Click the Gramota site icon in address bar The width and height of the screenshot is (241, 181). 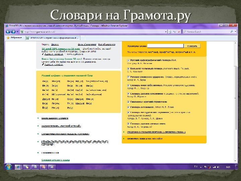(x=22, y=32)
